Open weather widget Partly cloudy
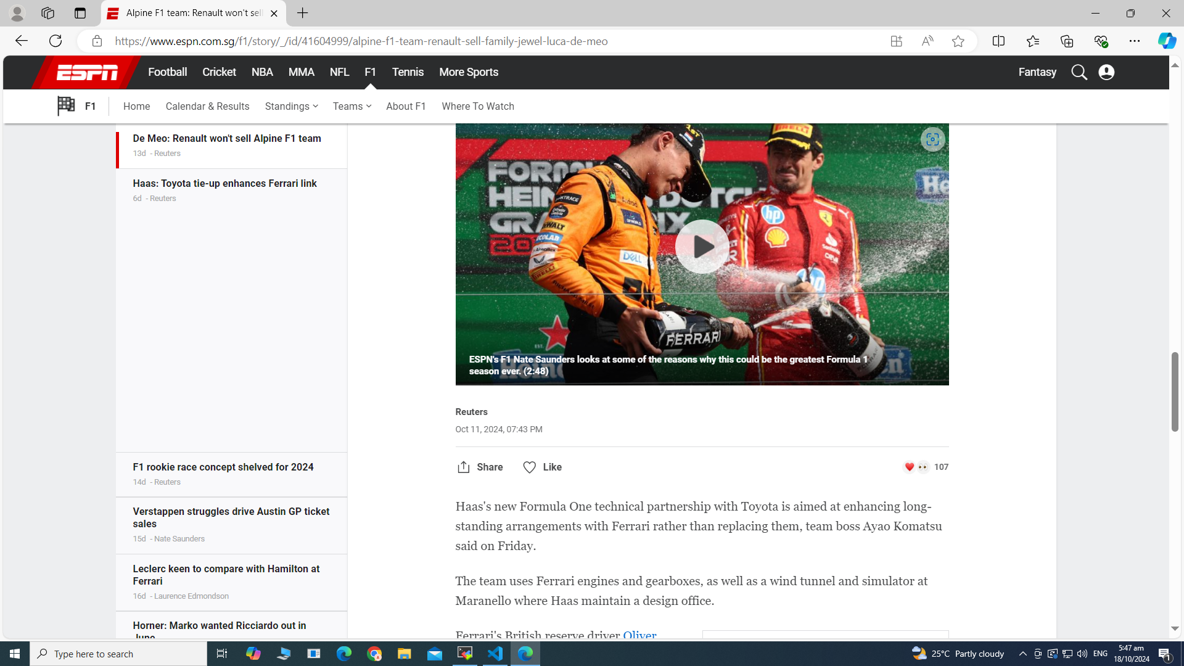 (958, 654)
